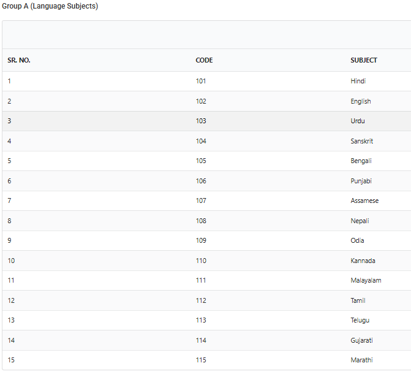Click code 113 for Telugu
Screen dimensions: 411x374
coord(201,321)
